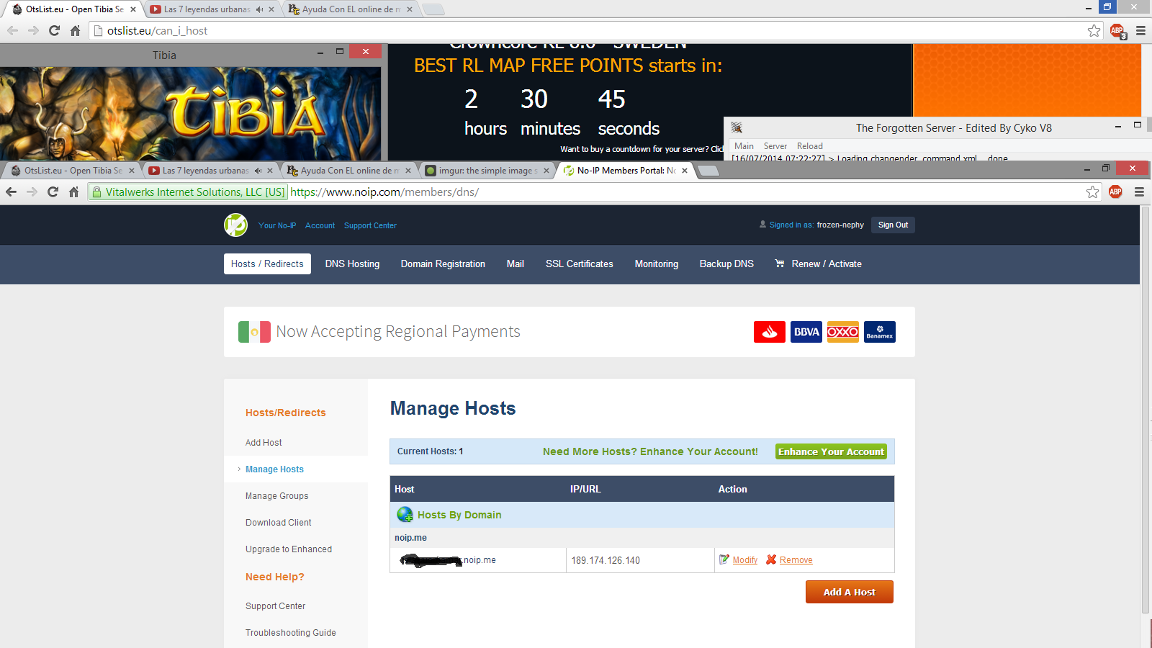Click the Modify pencil icon in the host row

tap(724, 559)
